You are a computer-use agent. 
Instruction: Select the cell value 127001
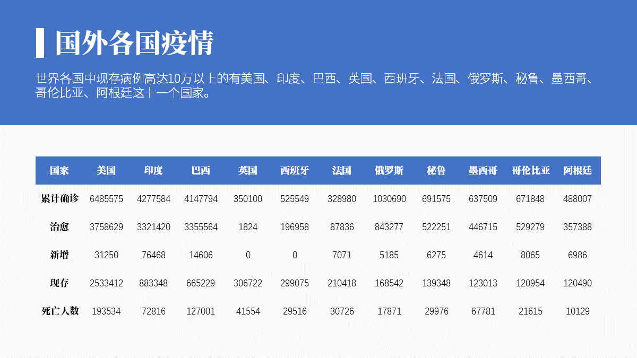[201, 311]
